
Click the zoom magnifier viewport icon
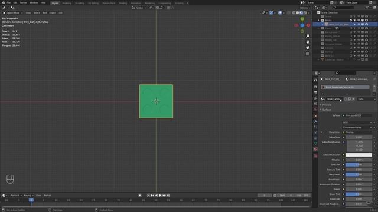pyautogui.click(x=308, y=36)
